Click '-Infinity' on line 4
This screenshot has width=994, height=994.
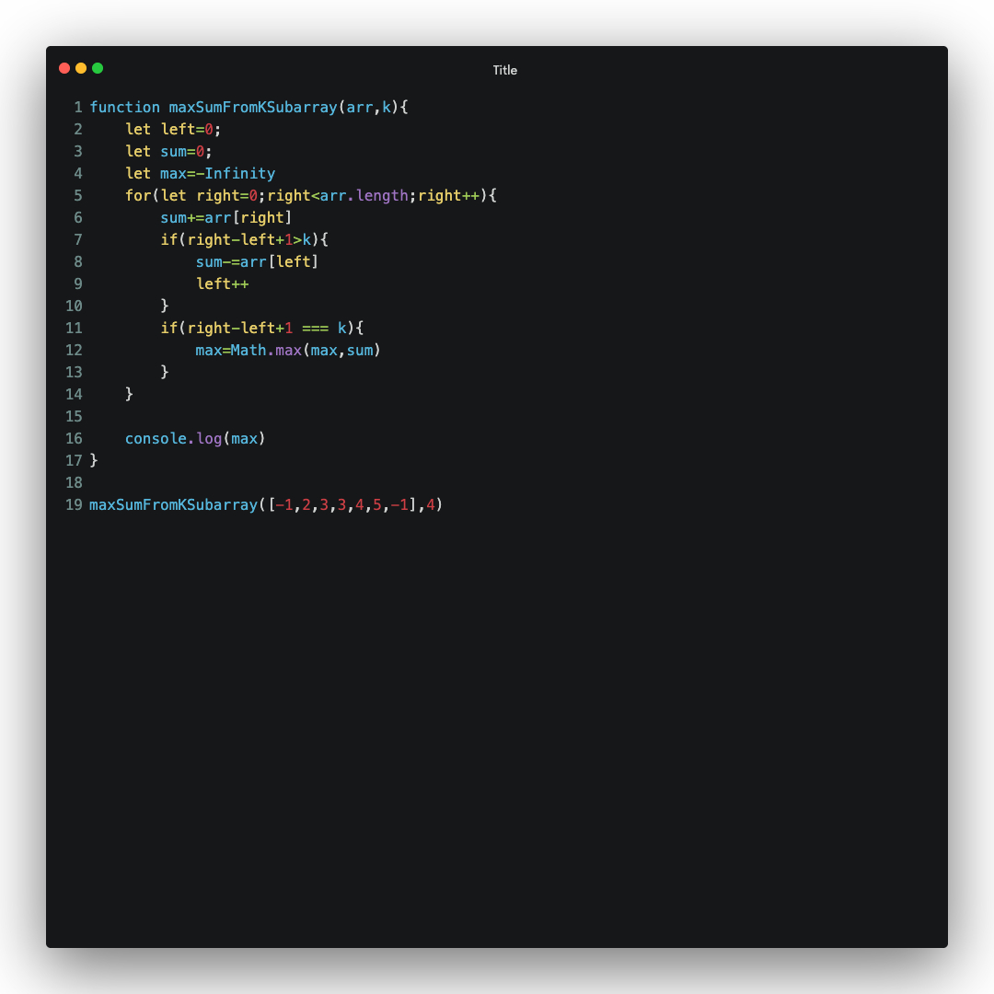(x=236, y=174)
